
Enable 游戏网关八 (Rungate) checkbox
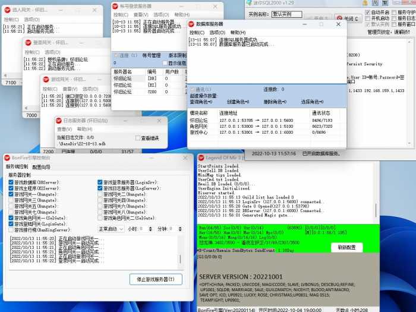pyautogui.click(x=100, y=212)
